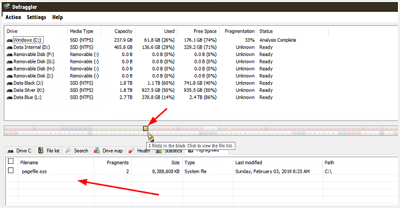Click drive icon for Removable Disk (G:)
The image size is (400, 208).
[x=10, y=62]
